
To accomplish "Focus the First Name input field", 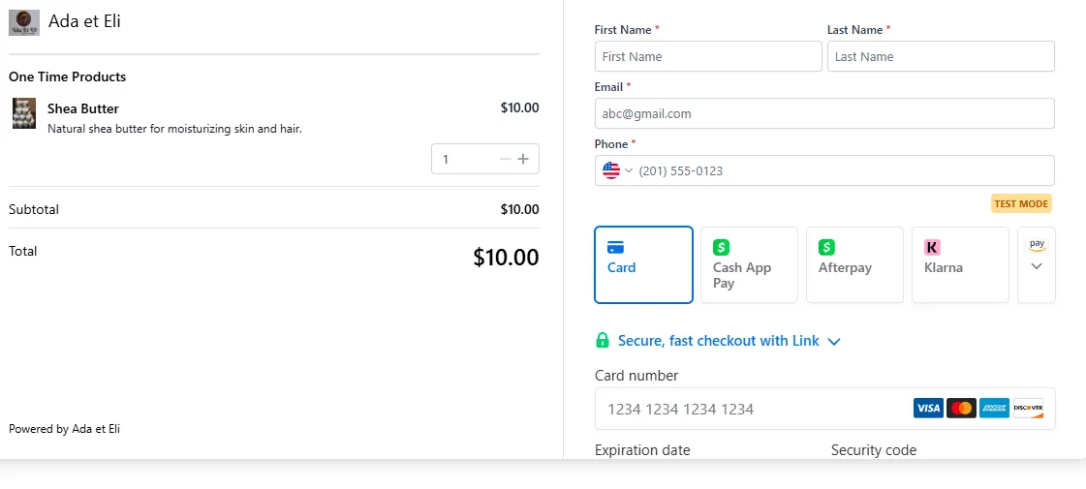I will pyautogui.click(x=708, y=56).
